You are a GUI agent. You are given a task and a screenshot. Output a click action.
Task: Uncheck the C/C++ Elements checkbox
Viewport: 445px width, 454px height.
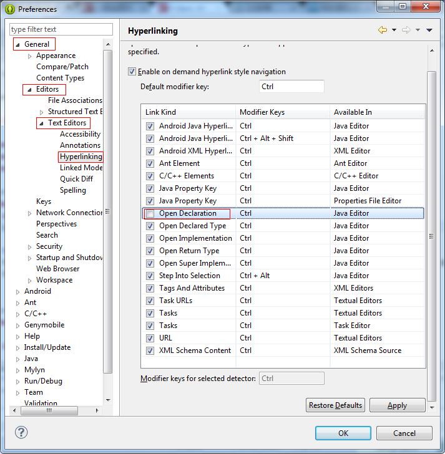coord(150,176)
